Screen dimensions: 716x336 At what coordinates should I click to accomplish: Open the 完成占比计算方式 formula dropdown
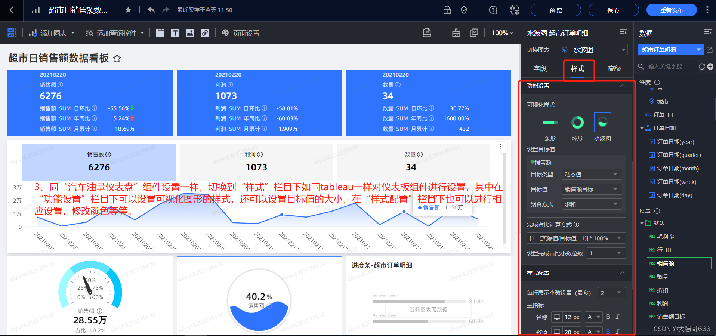pyautogui.click(x=576, y=238)
